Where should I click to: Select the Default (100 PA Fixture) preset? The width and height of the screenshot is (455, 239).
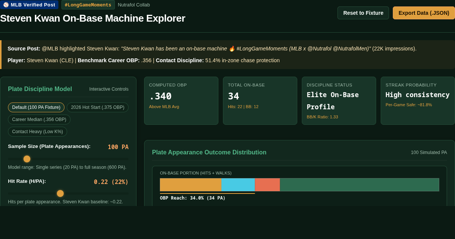[36, 107]
